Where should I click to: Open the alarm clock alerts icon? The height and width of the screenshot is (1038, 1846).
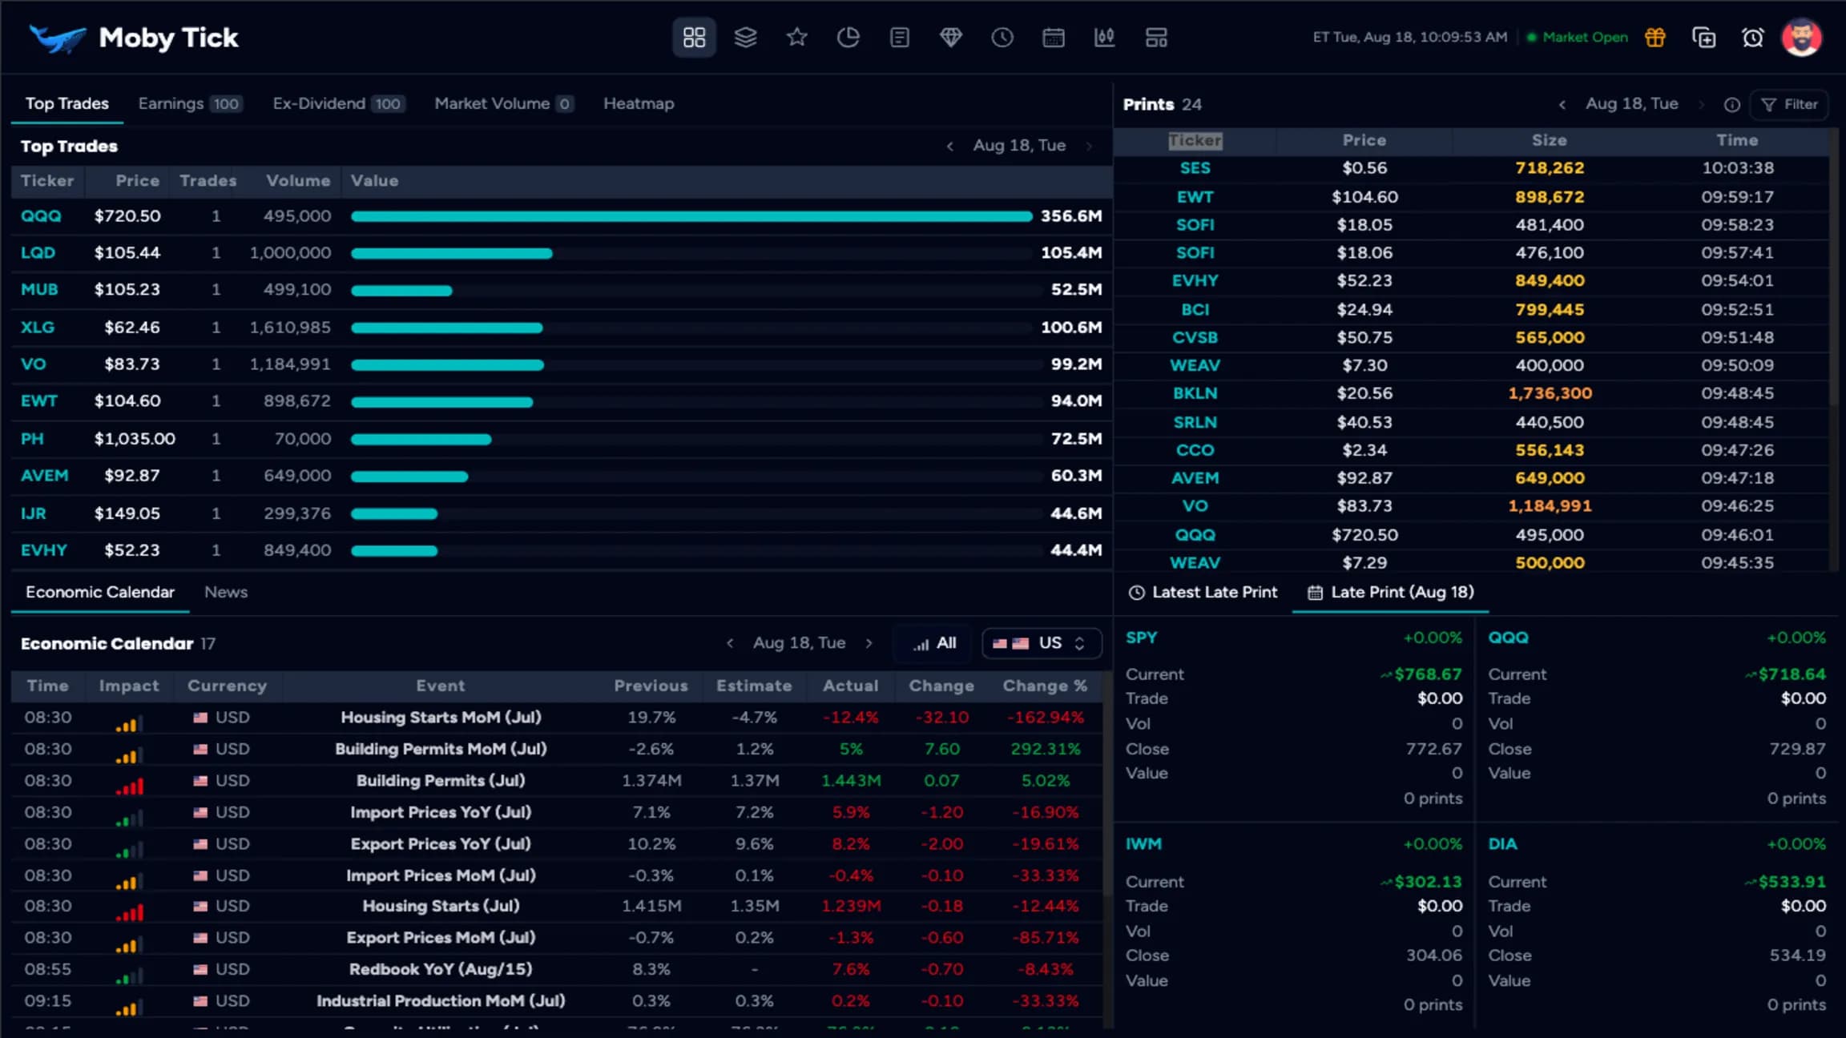click(1753, 38)
